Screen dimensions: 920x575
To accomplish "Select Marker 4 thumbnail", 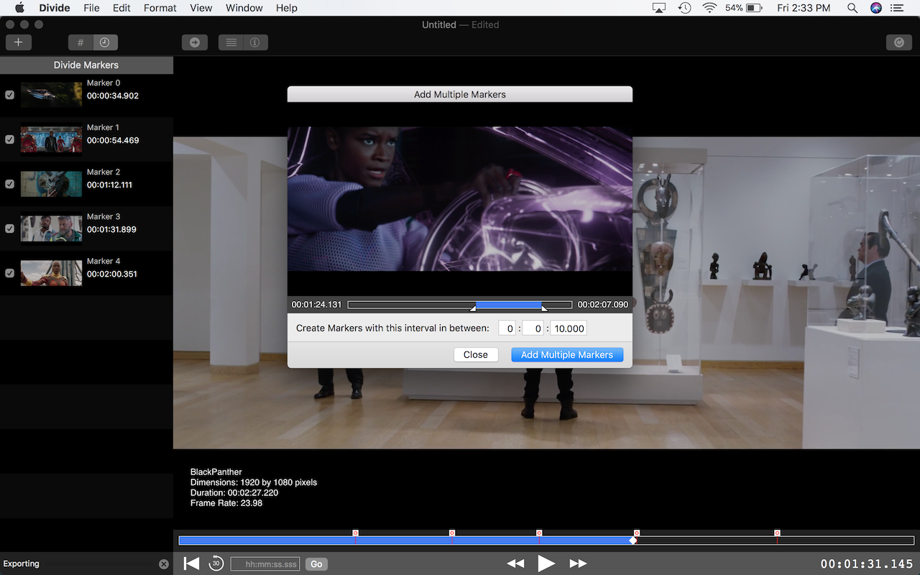I will 51,273.
